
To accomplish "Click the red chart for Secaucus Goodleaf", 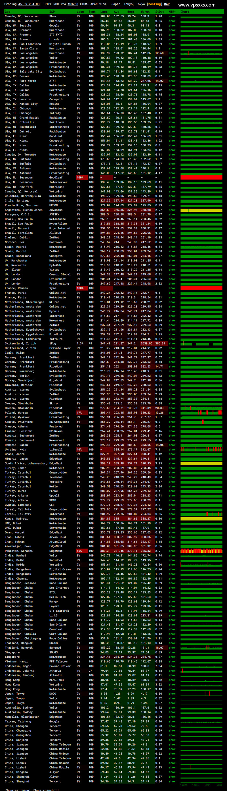I will click(x=201, y=177).
